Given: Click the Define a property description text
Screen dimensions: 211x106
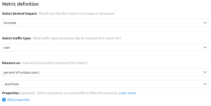Looking at the screenshot, I should 77,93.
